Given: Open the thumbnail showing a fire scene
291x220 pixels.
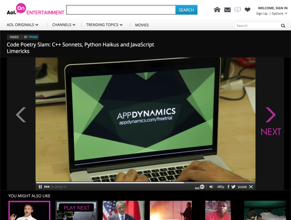Looking at the screenshot, I should coord(171,210).
